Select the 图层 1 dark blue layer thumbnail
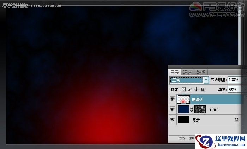This screenshot has width=247, height=149. (183, 109)
